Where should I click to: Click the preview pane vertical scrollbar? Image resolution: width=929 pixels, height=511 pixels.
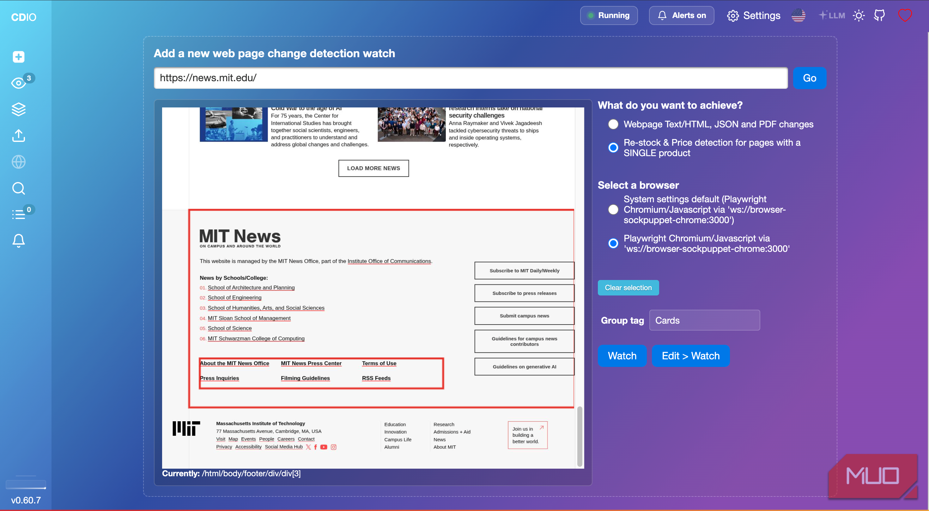click(580, 436)
